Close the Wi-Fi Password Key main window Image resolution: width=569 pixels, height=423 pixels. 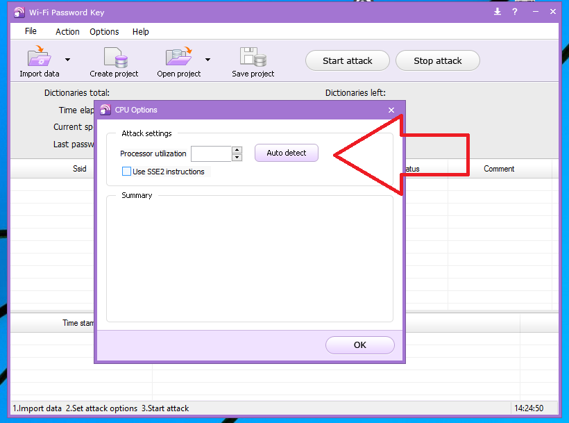pyautogui.click(x=552, y=12)
